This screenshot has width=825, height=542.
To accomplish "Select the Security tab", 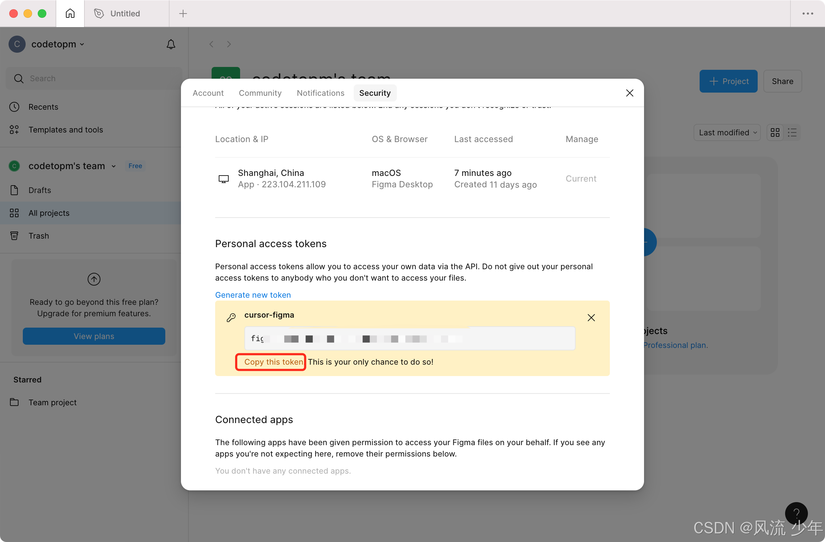I will click(375, 93).
